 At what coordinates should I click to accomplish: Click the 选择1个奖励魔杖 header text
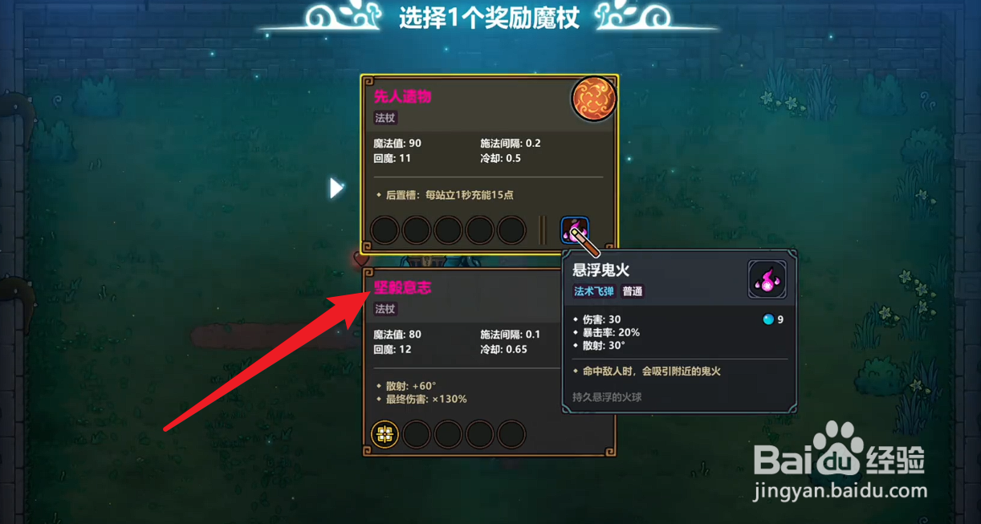click(489, 18)
